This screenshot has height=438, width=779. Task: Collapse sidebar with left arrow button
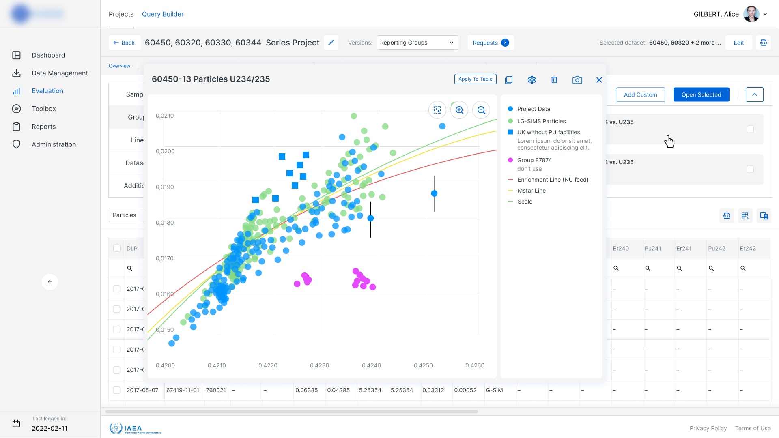coord(50,282)
